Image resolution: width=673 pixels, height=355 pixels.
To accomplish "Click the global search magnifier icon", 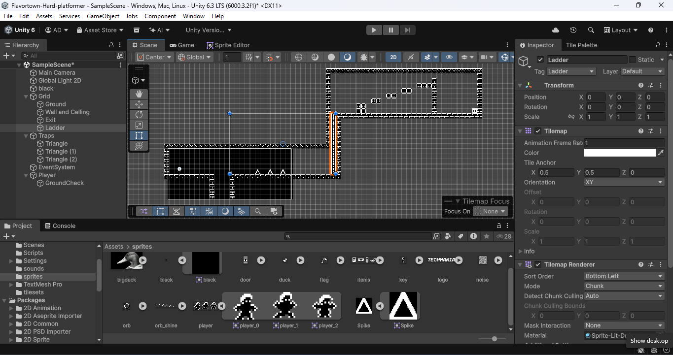I will (x=591, y=30).
